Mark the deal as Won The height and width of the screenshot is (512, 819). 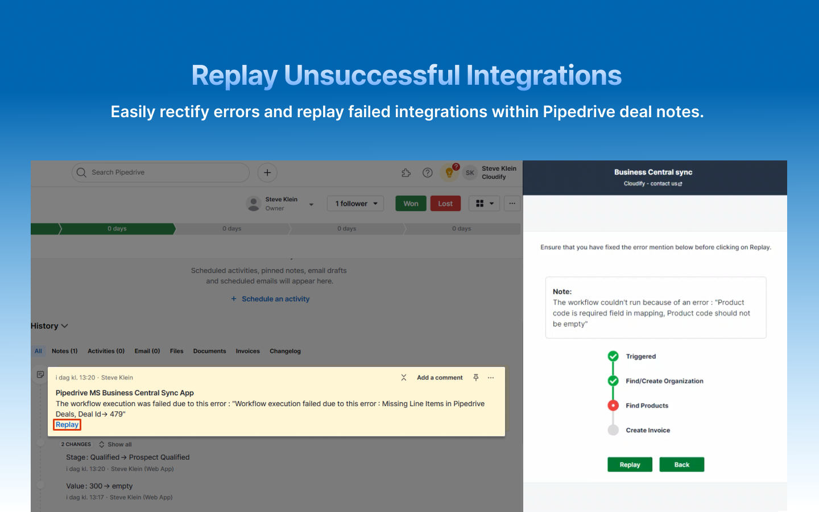coord(411,204)
